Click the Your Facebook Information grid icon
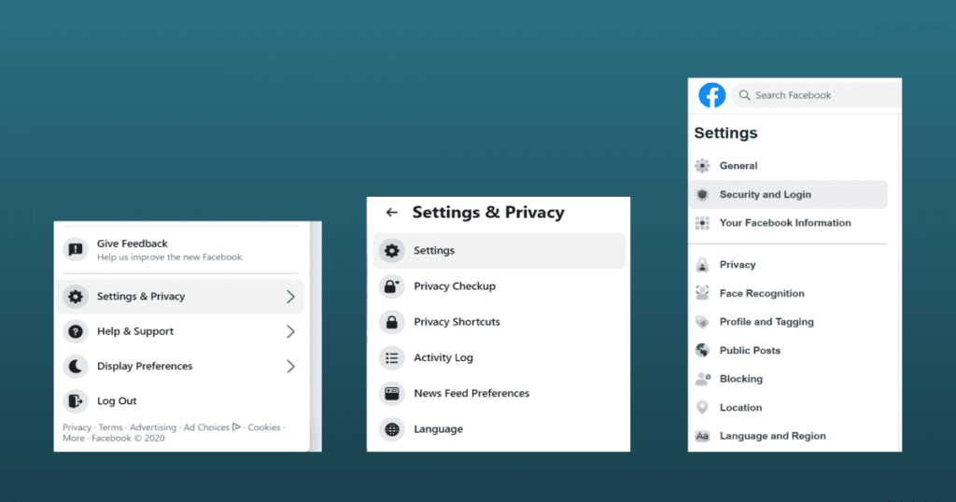Screen dimensions: 956x502 coord(702,223)
